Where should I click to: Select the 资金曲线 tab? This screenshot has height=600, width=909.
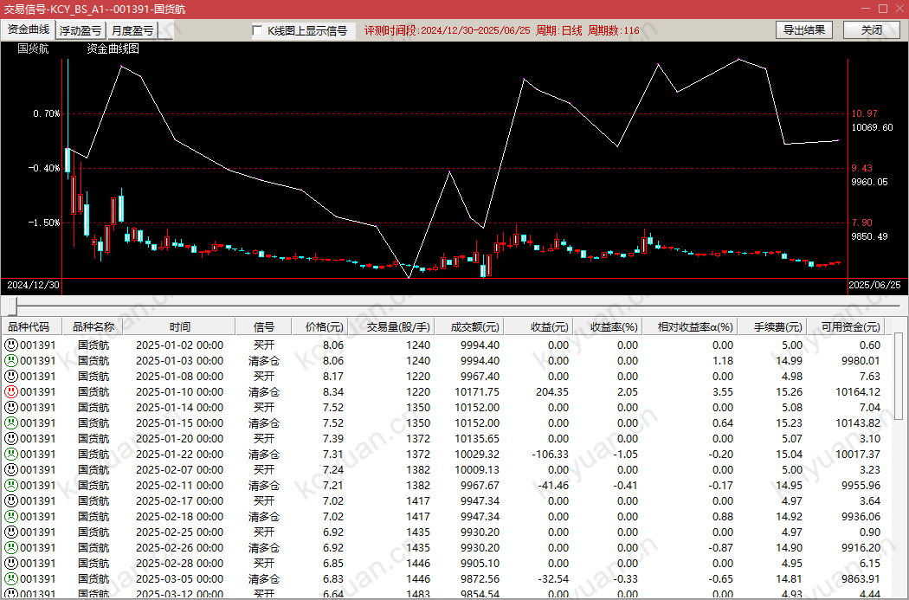[29, 29]
